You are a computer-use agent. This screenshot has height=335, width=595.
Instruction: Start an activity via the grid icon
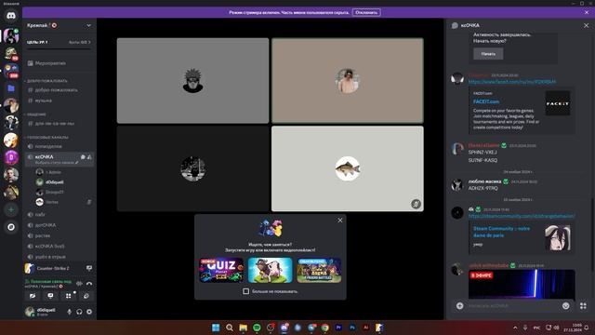pos(68,296)
